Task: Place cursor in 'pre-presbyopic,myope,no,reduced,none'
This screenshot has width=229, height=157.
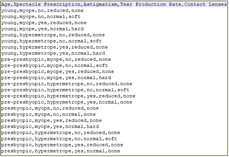Action: [56, 59]
